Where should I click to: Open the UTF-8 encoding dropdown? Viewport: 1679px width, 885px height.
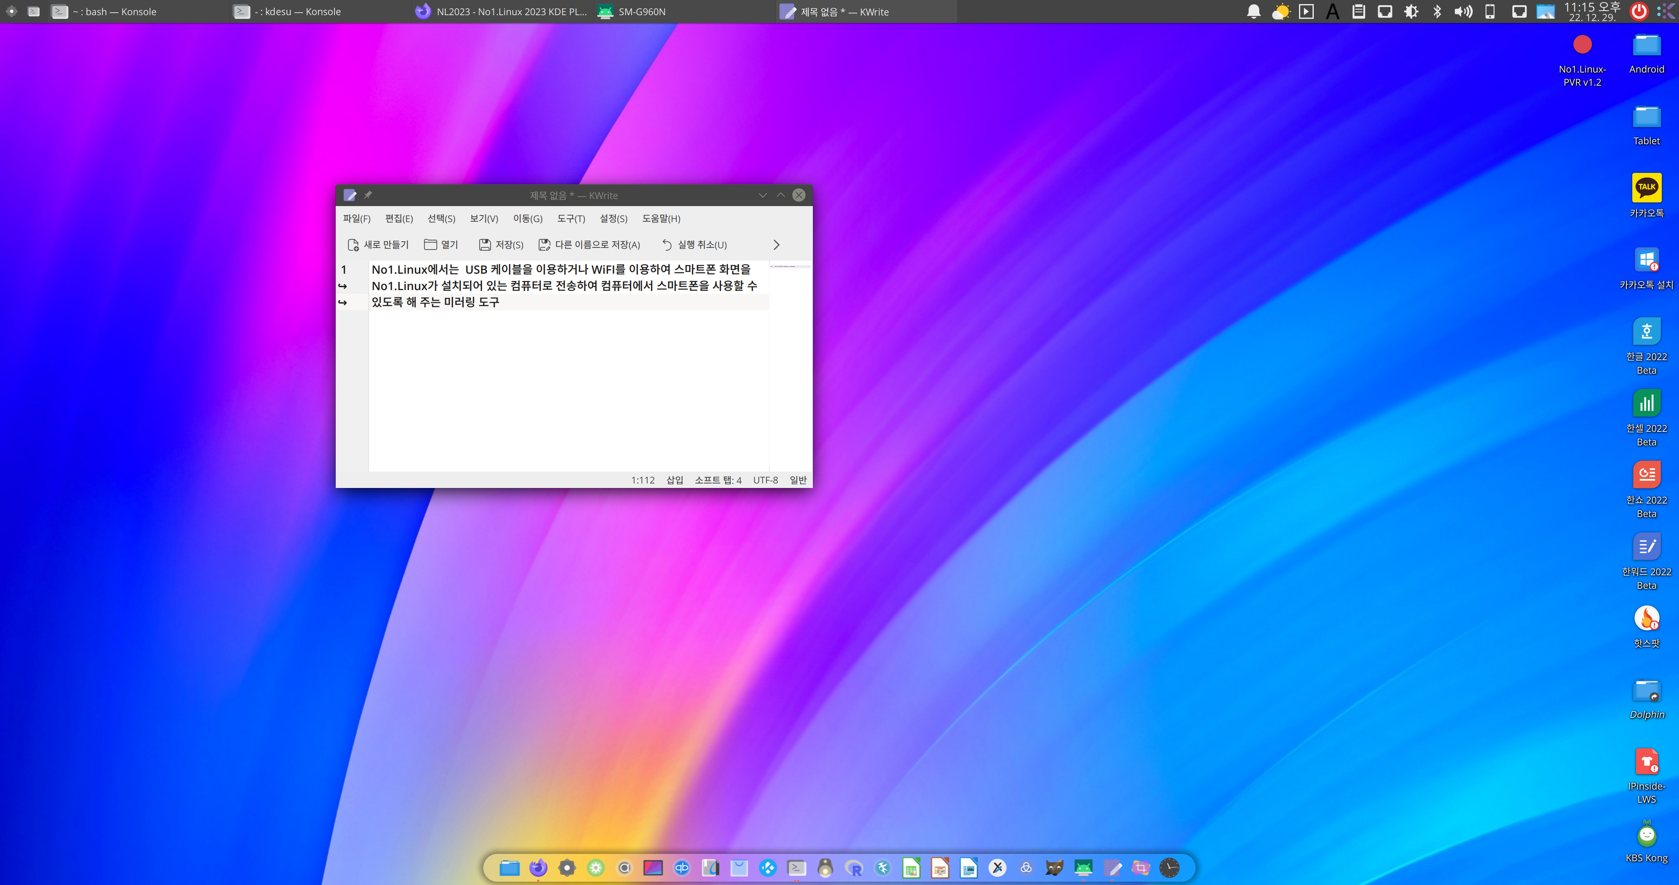[x=765, y=480]
